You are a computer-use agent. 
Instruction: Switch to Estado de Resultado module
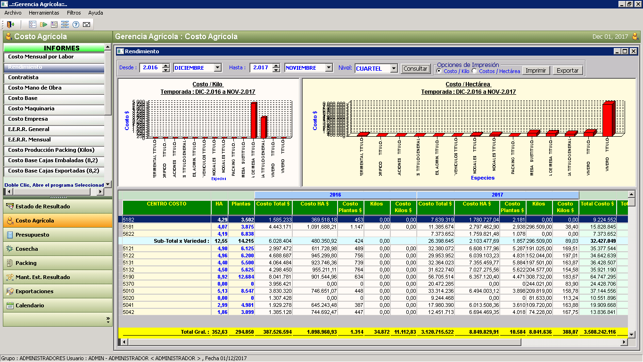pos(58,206)
